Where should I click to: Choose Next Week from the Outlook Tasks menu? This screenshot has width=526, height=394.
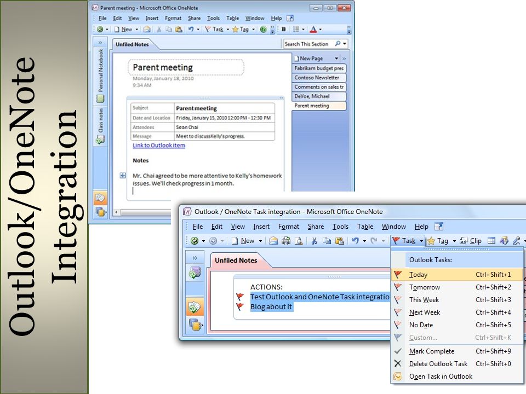(x=457, y=312)
